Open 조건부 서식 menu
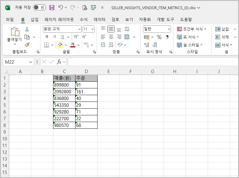Image resolution: width=239 pixels, height=178 pixels. 191,29
